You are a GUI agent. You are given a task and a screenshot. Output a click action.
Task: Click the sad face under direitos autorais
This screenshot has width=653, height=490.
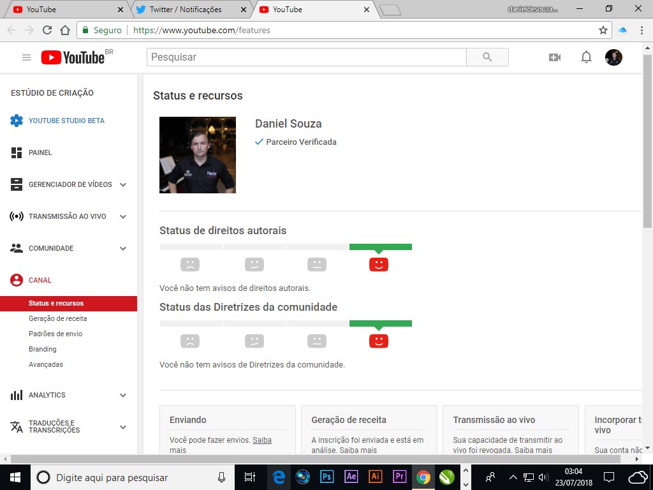tap(190, 264)
